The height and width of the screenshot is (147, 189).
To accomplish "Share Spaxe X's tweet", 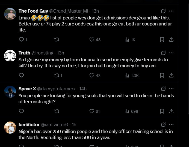I will coord(171,111).
